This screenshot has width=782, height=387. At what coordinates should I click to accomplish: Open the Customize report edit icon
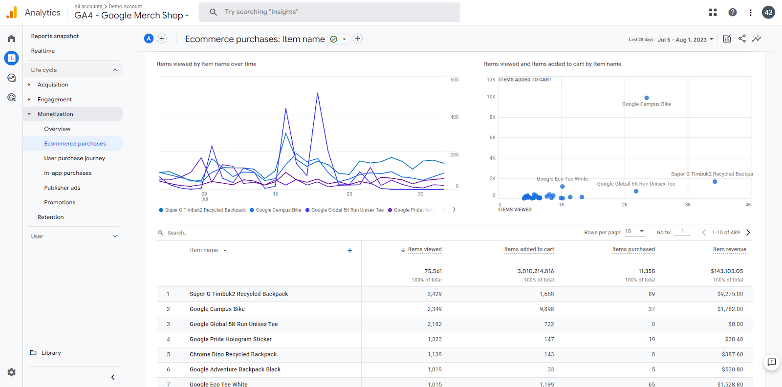click(x=727, y=39)
